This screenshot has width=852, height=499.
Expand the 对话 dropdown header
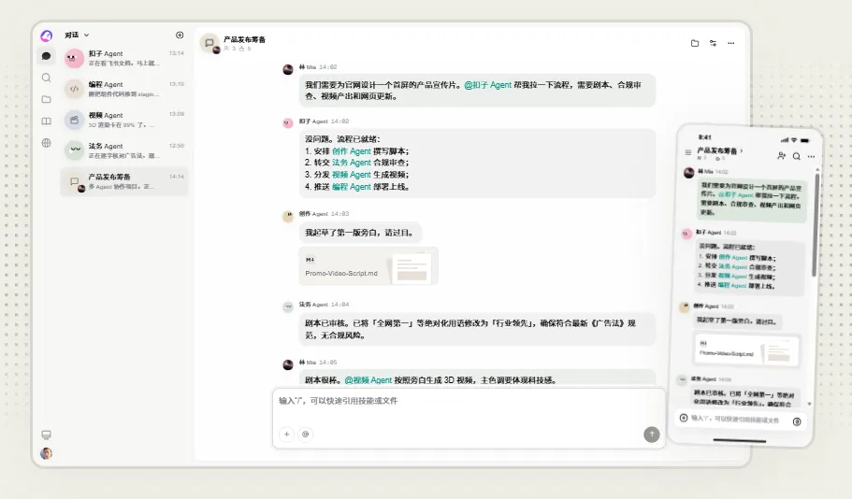77,36
